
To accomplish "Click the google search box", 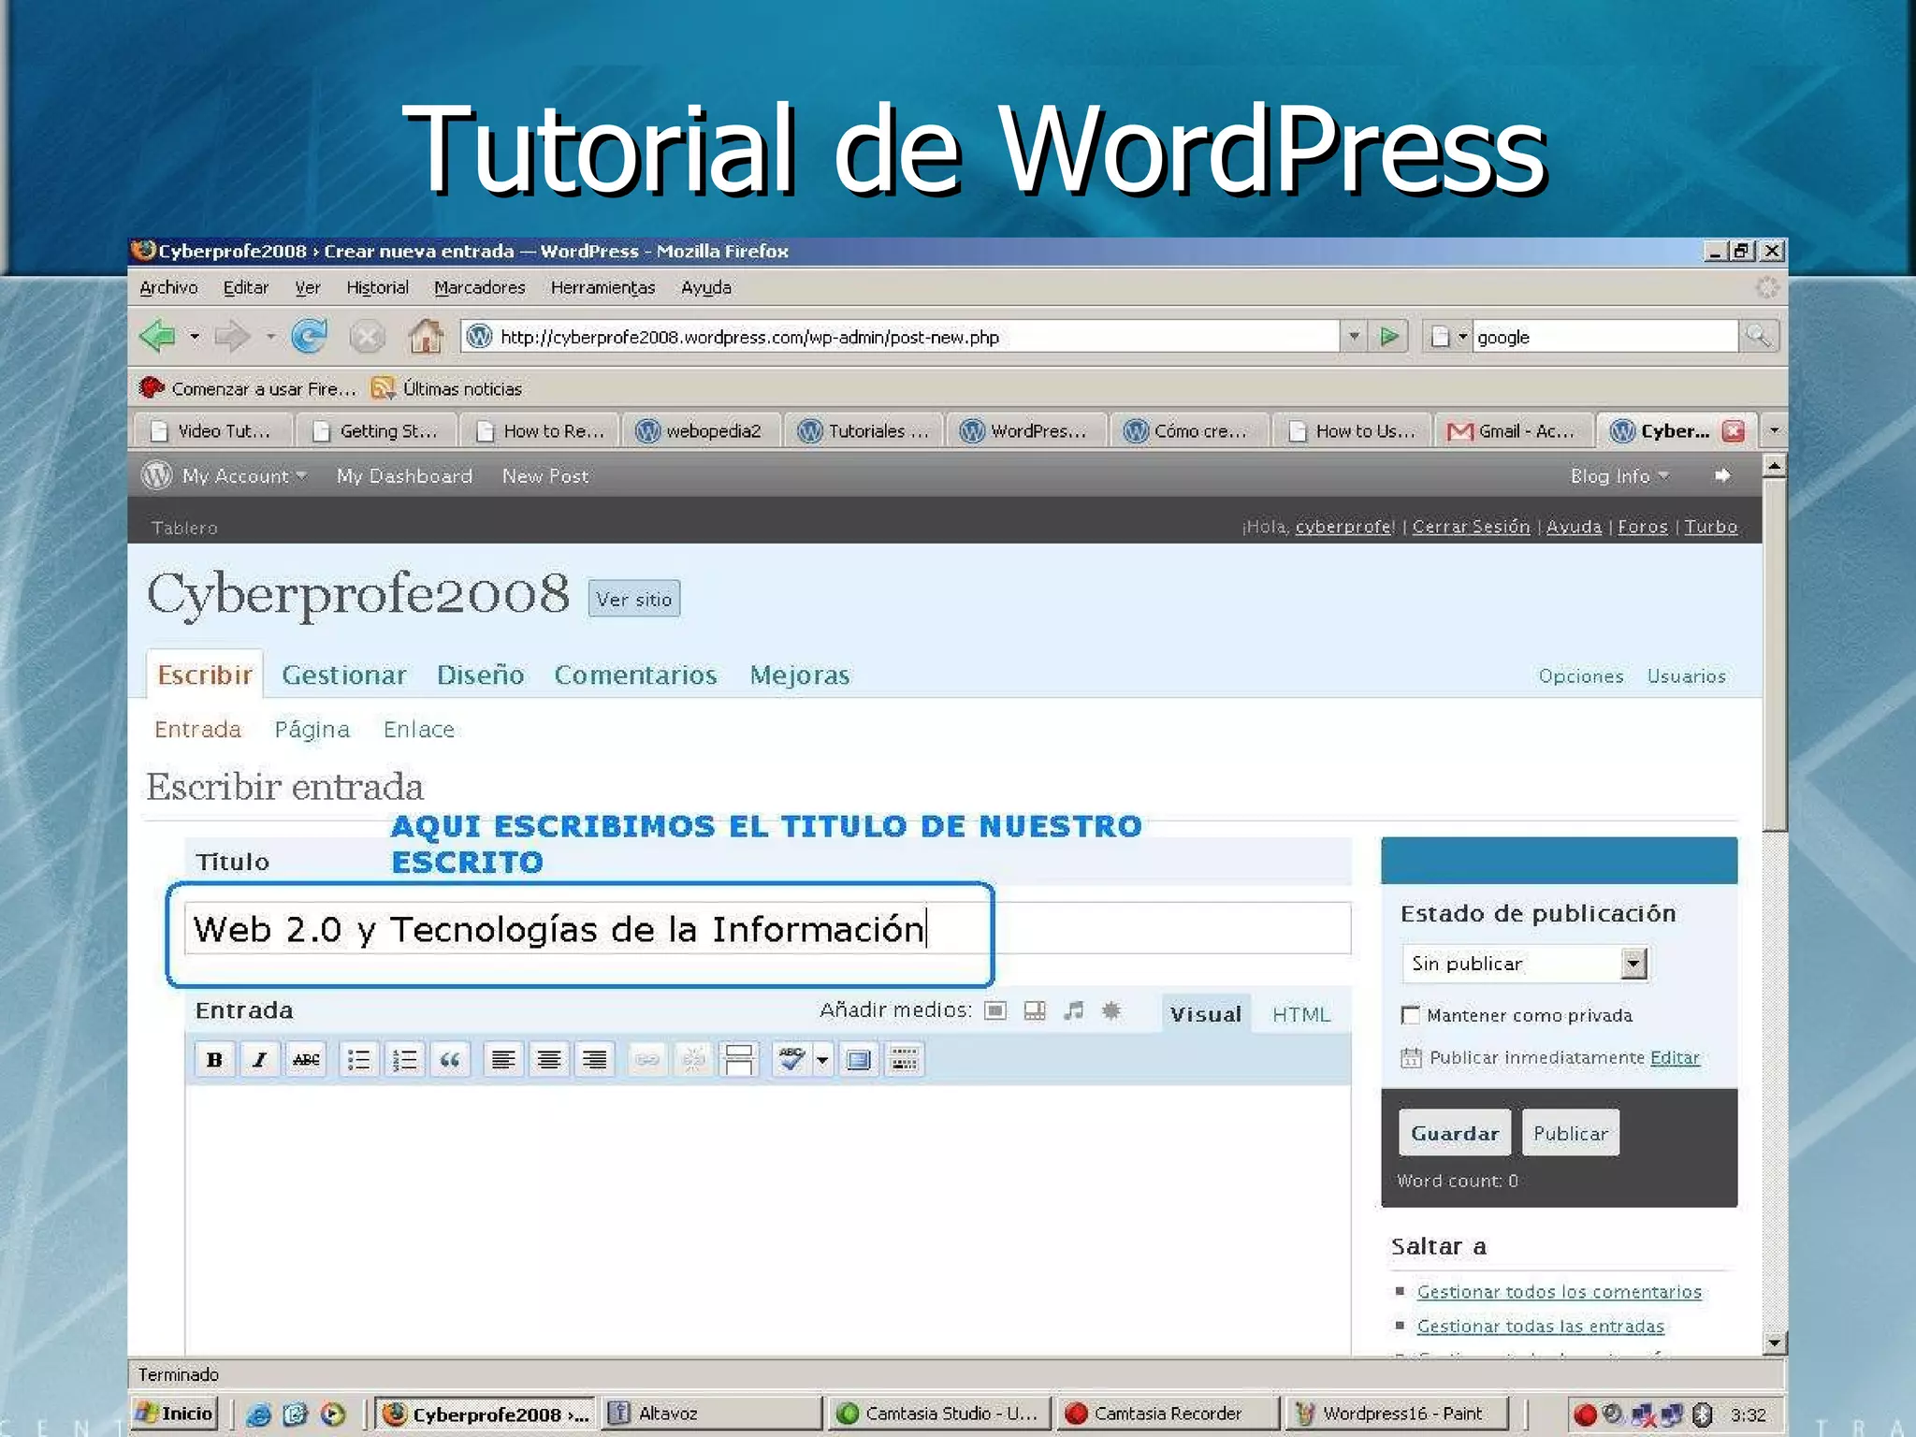I will click(1604, 336).
